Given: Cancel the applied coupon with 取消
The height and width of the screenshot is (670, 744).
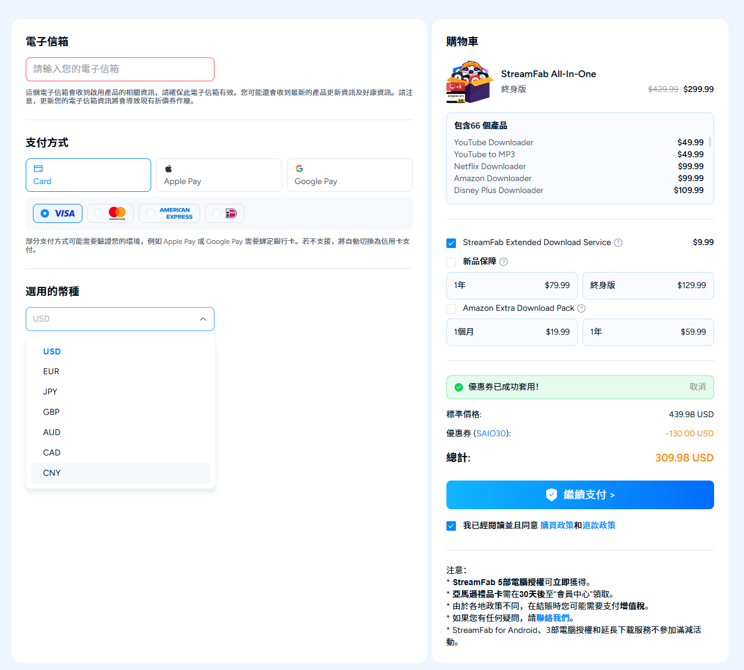Looking at the screenshot, I should [697, 387].
